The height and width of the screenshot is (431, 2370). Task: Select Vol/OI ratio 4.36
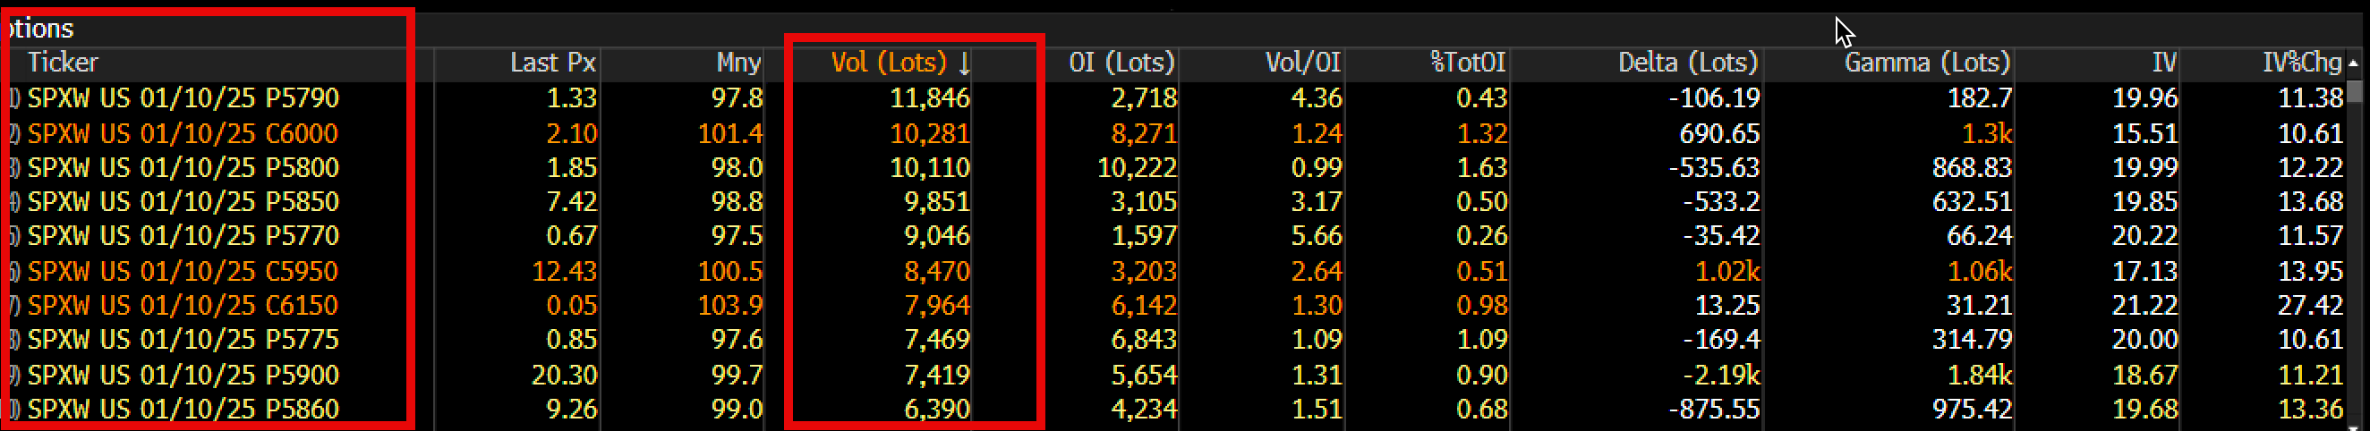click(x=1317, y=97)
